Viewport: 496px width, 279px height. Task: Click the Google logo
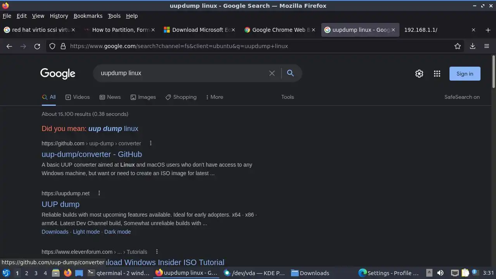tap(58, 74)
